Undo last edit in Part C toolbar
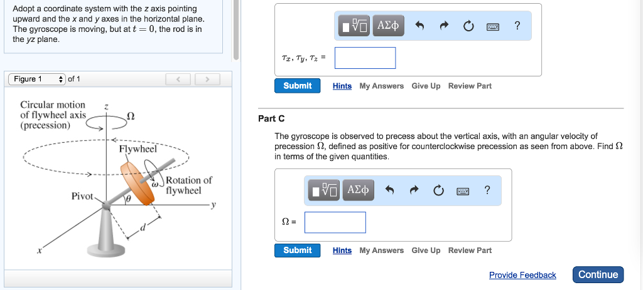The width and height of the screenshot is (643, 290). 389,190
